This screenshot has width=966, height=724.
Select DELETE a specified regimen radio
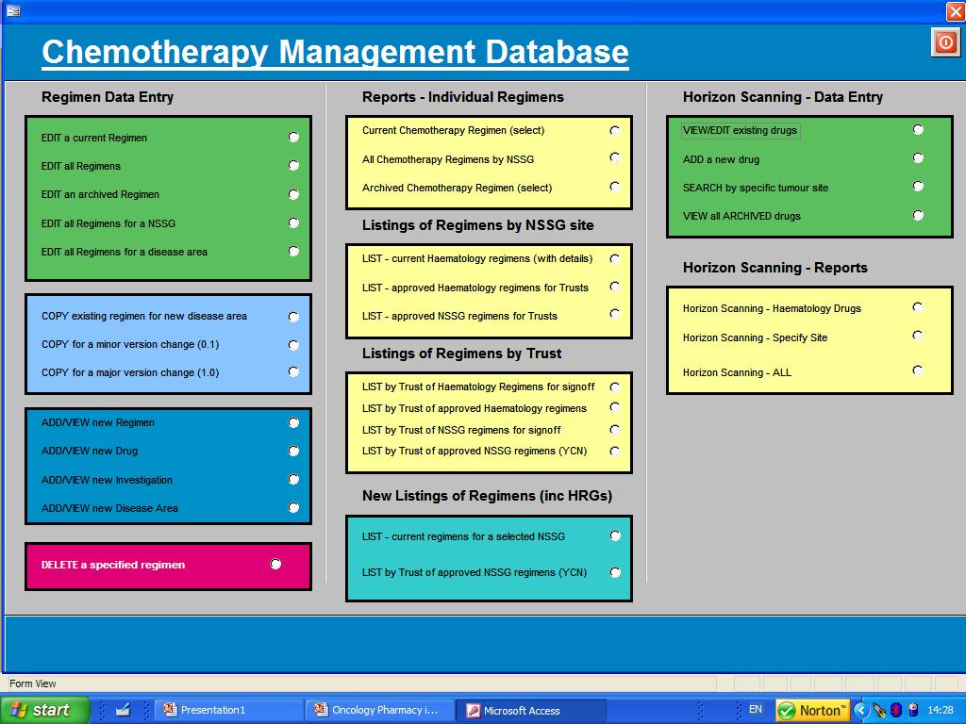pyautogui.click(x=275, y=564)
